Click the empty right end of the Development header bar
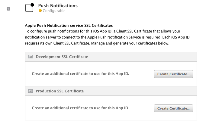Screen dimensions: 206x124 tap(181, 57)
